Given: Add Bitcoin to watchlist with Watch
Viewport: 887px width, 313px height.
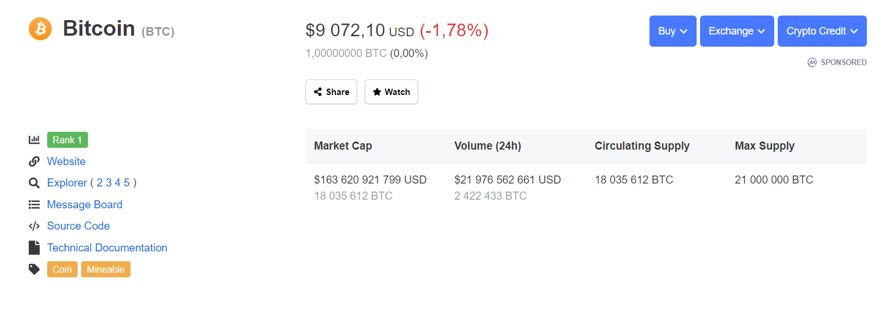Looking at the screenshot, I should point(391,92).
